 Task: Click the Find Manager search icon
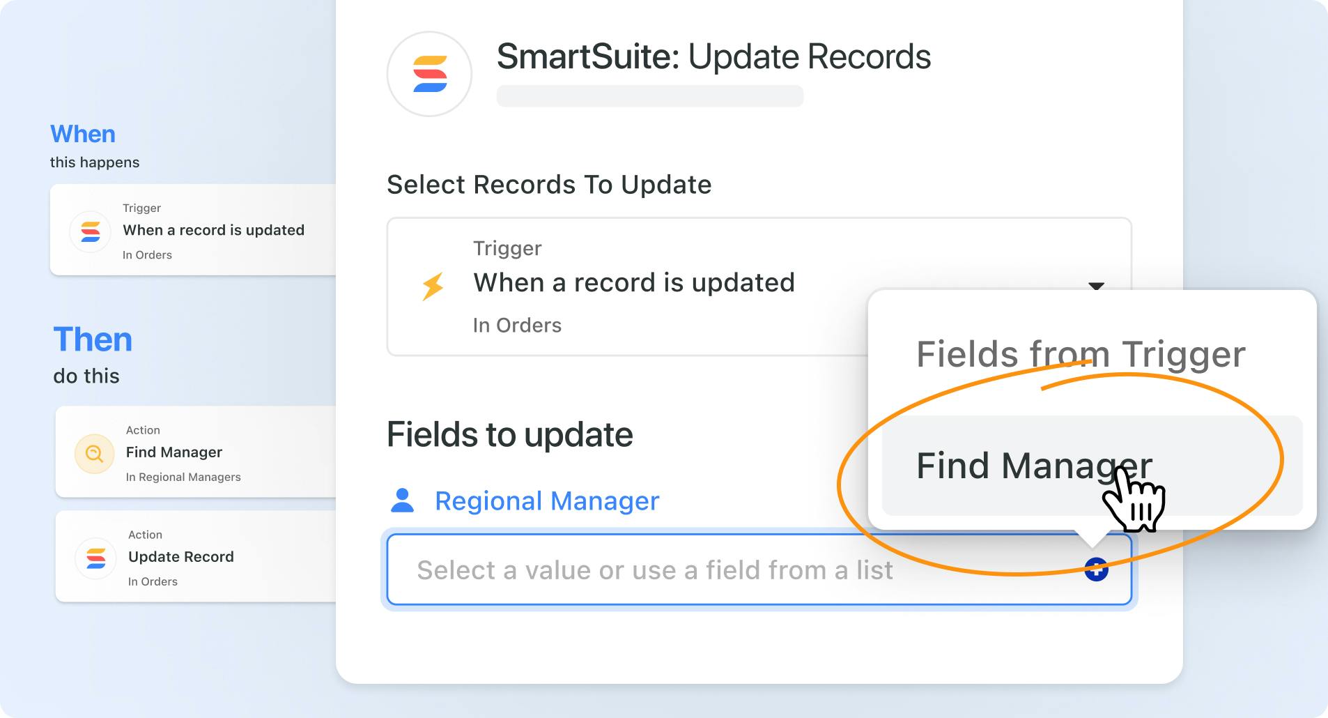(94, 454)
